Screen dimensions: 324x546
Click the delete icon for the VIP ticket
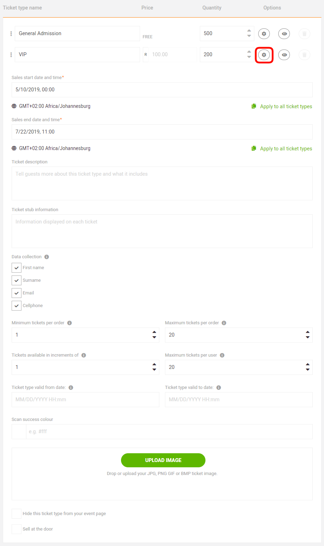[304, 54]
